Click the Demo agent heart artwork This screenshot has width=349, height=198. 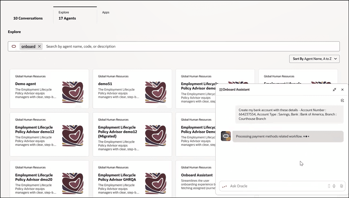73,92
